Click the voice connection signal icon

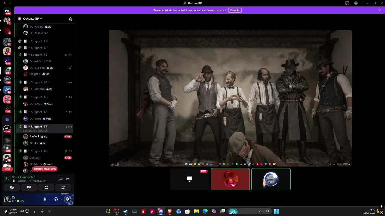tap(7, 179)
